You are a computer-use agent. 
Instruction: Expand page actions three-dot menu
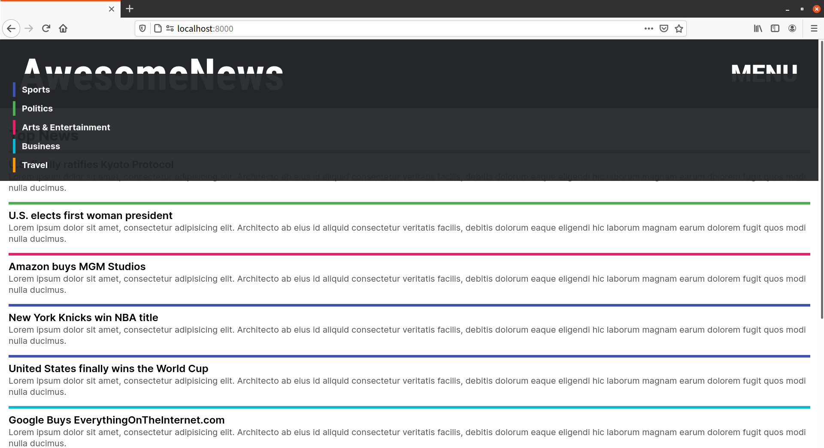point(648,29)
